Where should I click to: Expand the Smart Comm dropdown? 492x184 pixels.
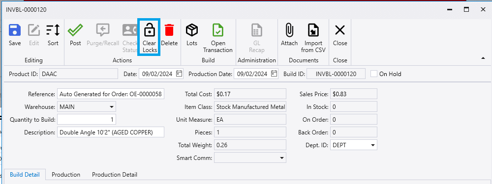pos(281,158)
